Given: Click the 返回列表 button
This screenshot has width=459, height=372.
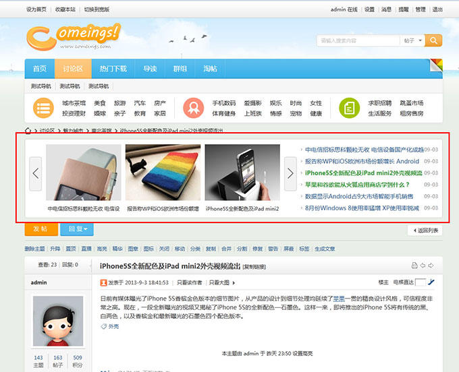Looking at the screenshot, I should point(425,230).
